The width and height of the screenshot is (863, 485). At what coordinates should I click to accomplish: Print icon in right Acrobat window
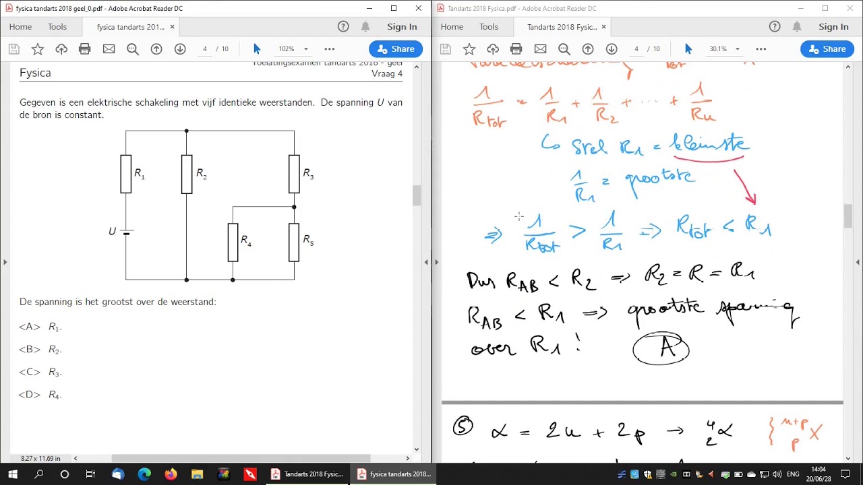pyautogui.click(x=516, y=49)
